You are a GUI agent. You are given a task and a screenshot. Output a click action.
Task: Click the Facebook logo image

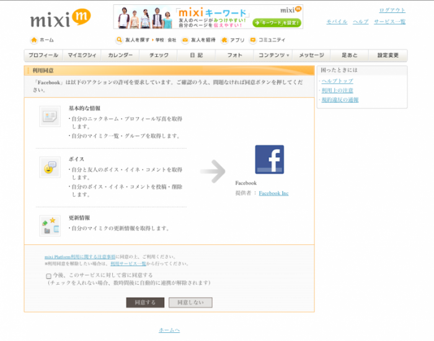coord(269,159)
